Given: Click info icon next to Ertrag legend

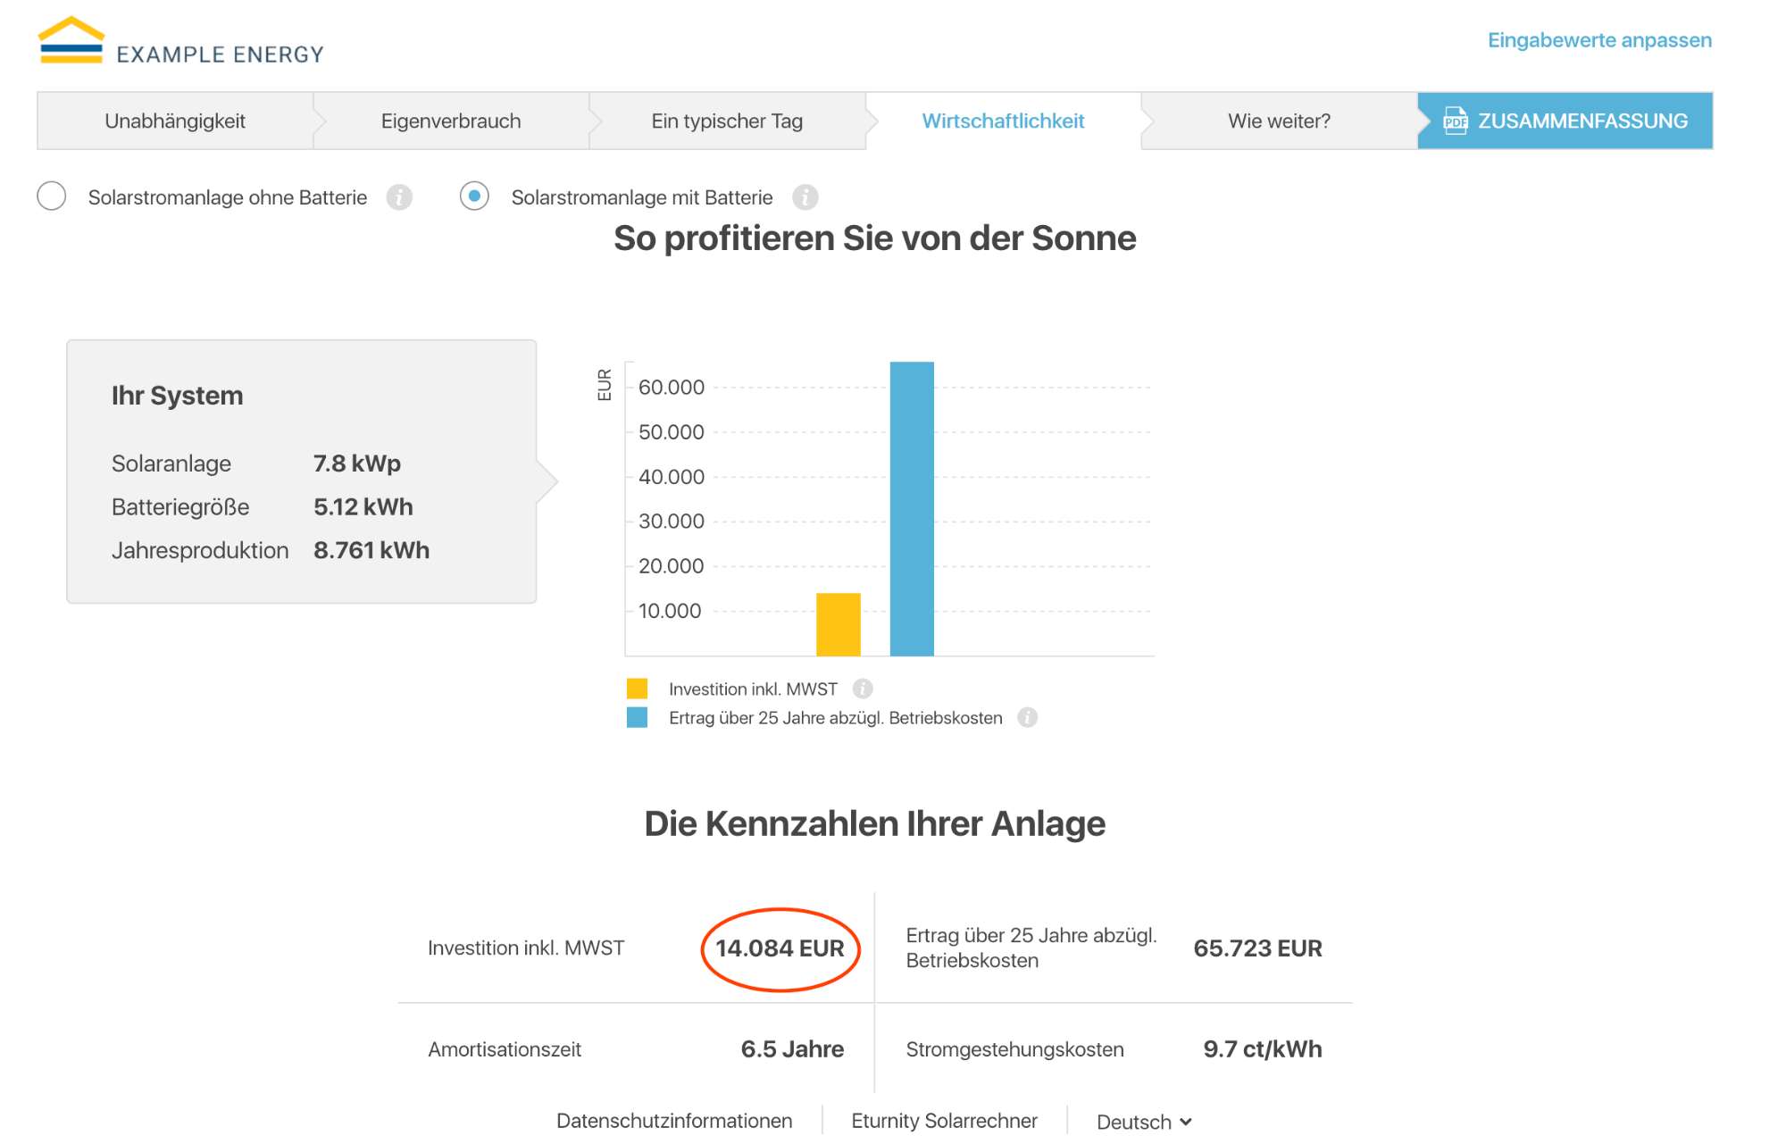Looking at the screenshot, I should 1027,717.
